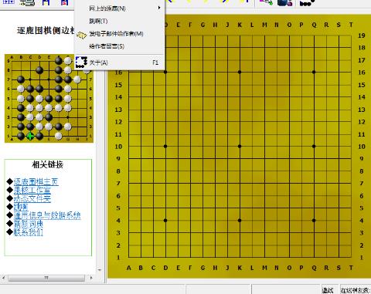Click the down arrow of the left panel vertical scrollbar
The width and height of the screenshot is (371, 294).
[x=100, y=270]
